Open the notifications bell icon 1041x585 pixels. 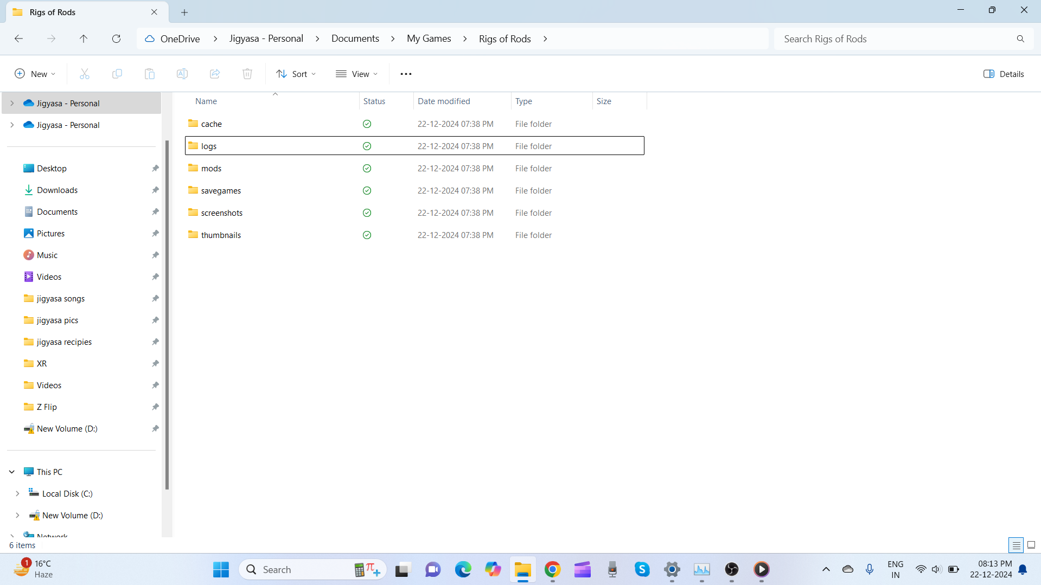point(1023,569)
